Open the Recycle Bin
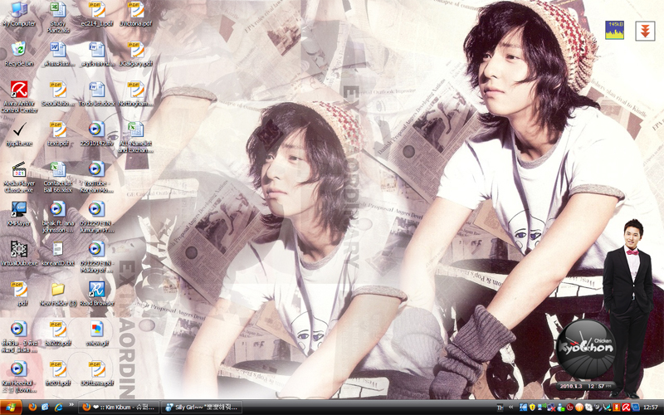 click(18, 54)
